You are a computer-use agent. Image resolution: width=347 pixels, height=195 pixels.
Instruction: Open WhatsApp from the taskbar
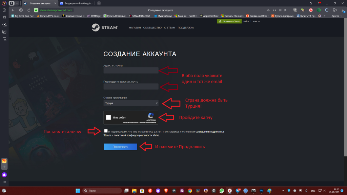(222, 191)
